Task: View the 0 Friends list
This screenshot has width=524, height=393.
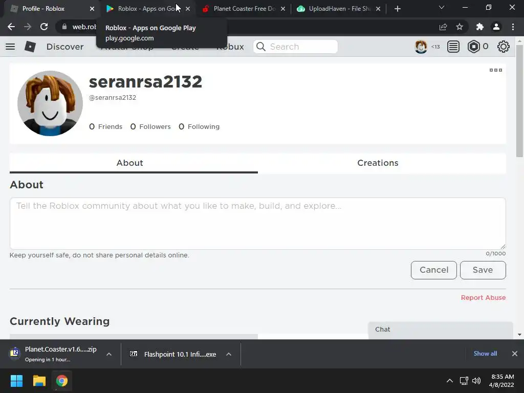Action: pyautogui.click(x=105, y=127)
